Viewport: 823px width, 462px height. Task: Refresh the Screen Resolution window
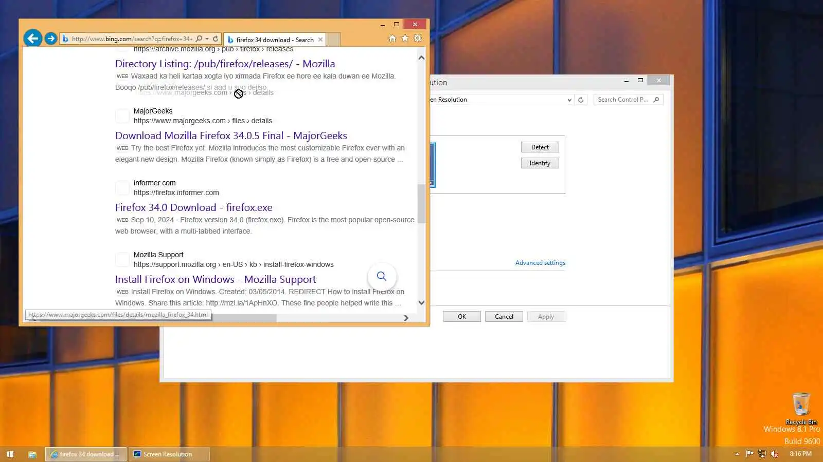[581, 100]
